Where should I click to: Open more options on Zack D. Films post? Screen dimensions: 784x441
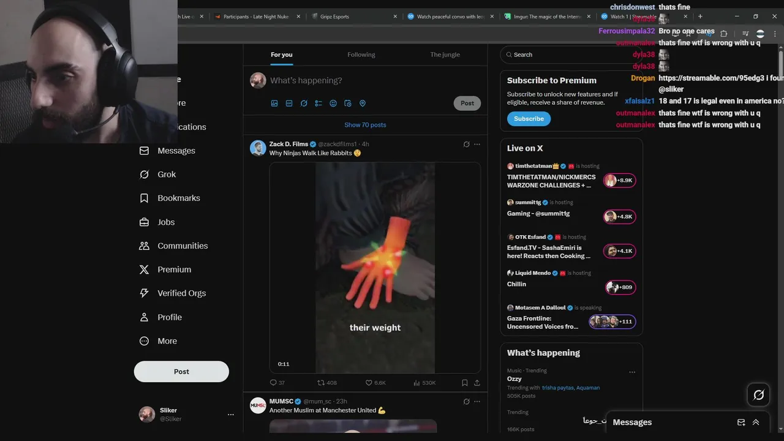(477, 145)
